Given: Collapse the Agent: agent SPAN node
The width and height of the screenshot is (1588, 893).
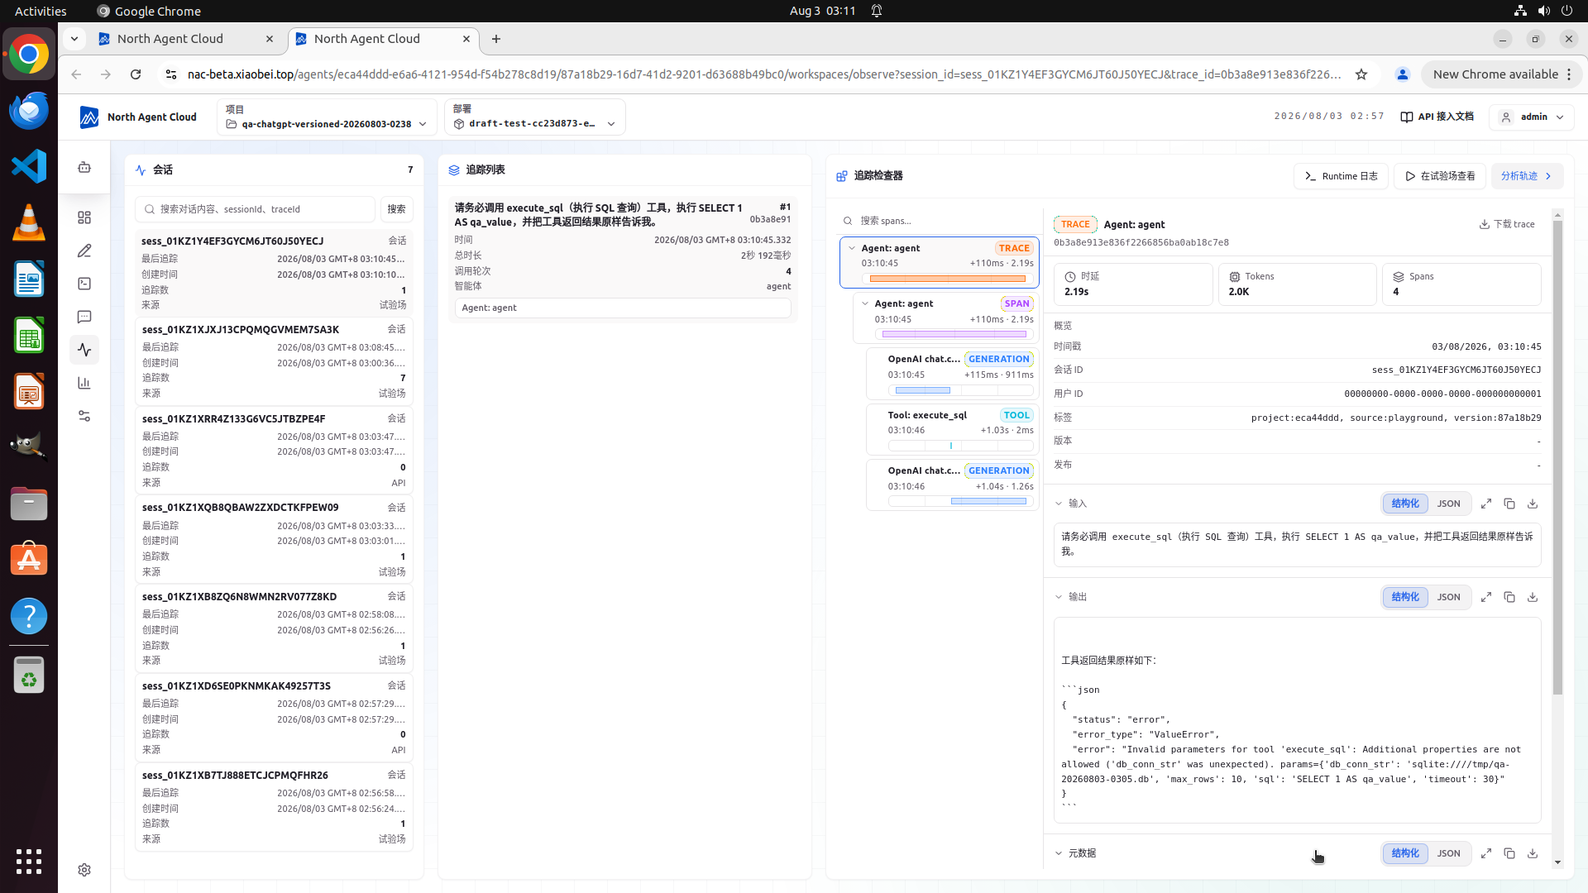Looking at the screenshot, I should (865, 303).
